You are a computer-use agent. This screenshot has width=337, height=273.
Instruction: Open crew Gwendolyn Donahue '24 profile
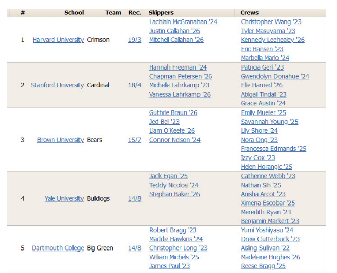point(275,76)
